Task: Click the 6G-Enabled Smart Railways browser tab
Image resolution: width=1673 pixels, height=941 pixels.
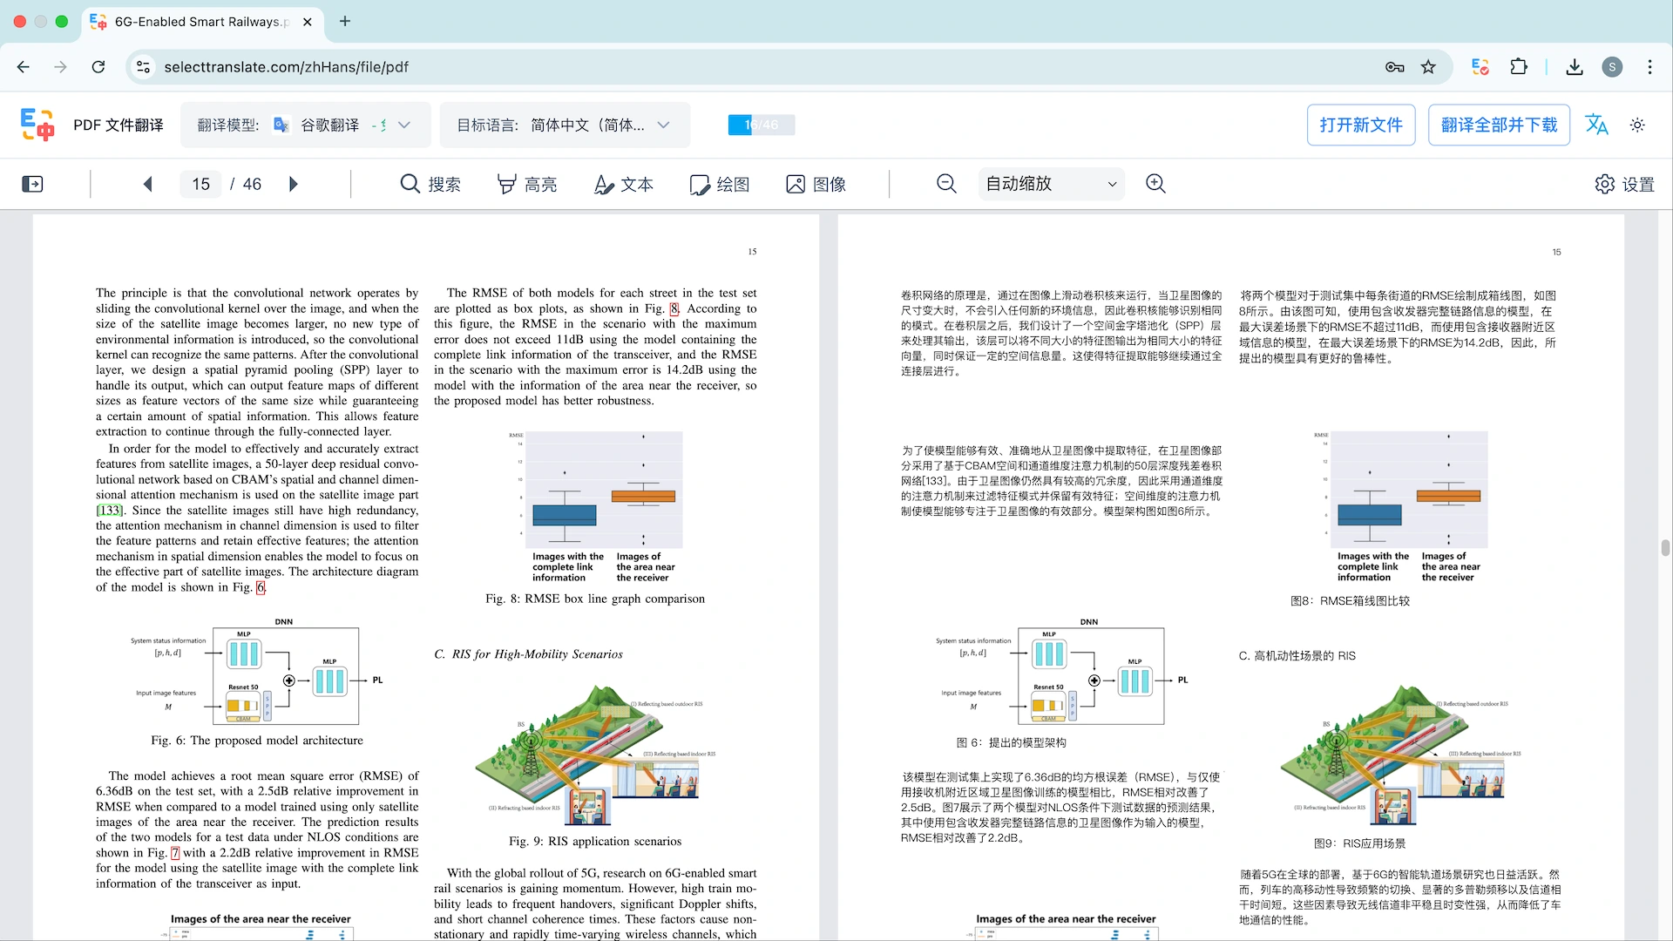Action: tap(200, 22)
